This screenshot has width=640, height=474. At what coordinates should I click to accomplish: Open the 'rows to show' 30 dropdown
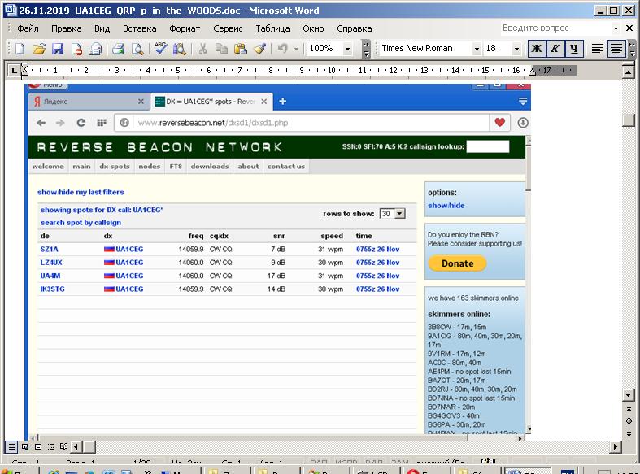[x=392, y=213]
